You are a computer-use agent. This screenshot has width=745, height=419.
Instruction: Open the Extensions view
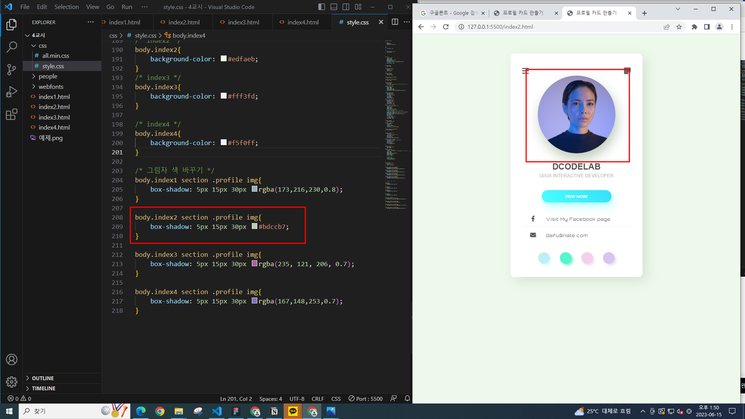click(x=12, y=114)
